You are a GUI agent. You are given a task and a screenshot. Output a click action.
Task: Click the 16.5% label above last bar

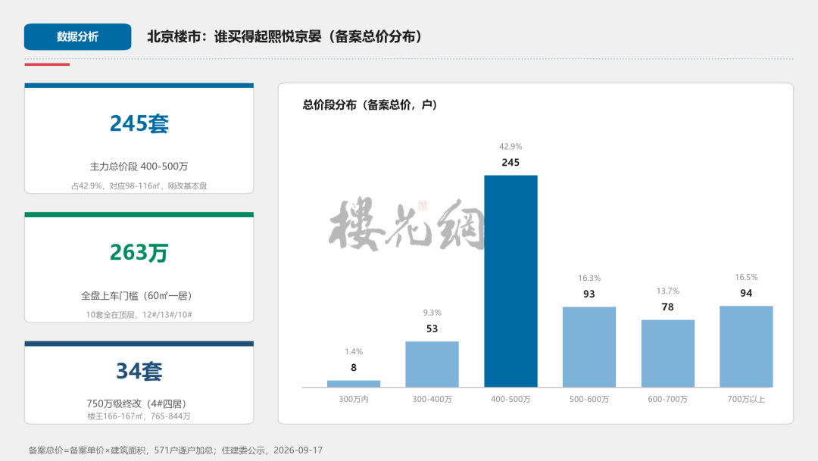point(746,278)
